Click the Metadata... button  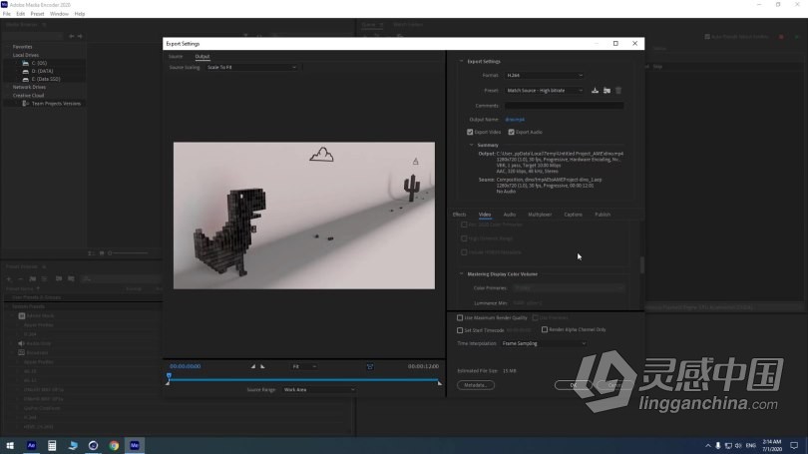tap(475, 385)
